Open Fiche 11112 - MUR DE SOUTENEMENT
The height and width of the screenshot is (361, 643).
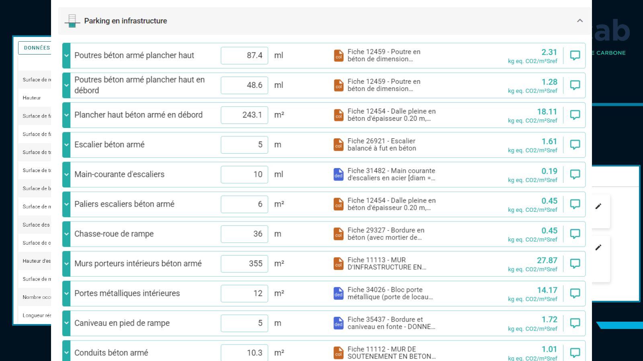[x=391, y=353]
